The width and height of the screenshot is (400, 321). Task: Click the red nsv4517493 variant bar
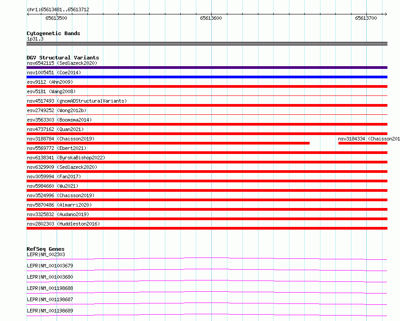point(207,105)
